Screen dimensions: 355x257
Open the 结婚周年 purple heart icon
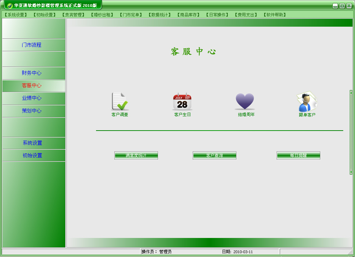coord(245,101)
